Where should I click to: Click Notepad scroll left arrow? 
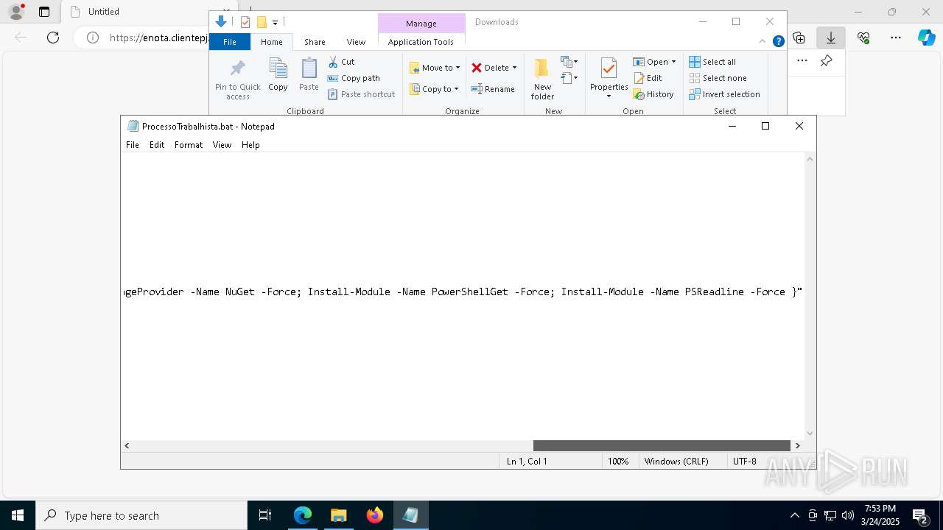[x=127, y=445]
